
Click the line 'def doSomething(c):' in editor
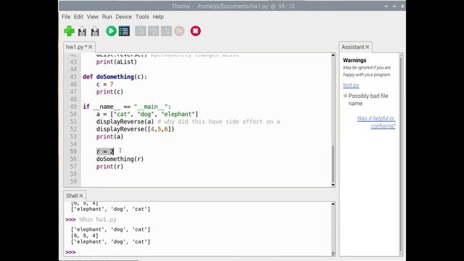[x=115, y=77]
